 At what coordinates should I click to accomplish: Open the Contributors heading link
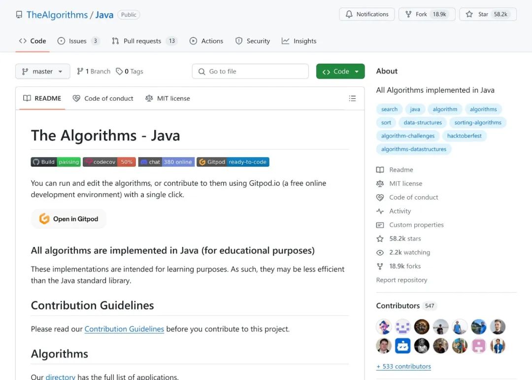pyautogui.click(x=406, y=306)
